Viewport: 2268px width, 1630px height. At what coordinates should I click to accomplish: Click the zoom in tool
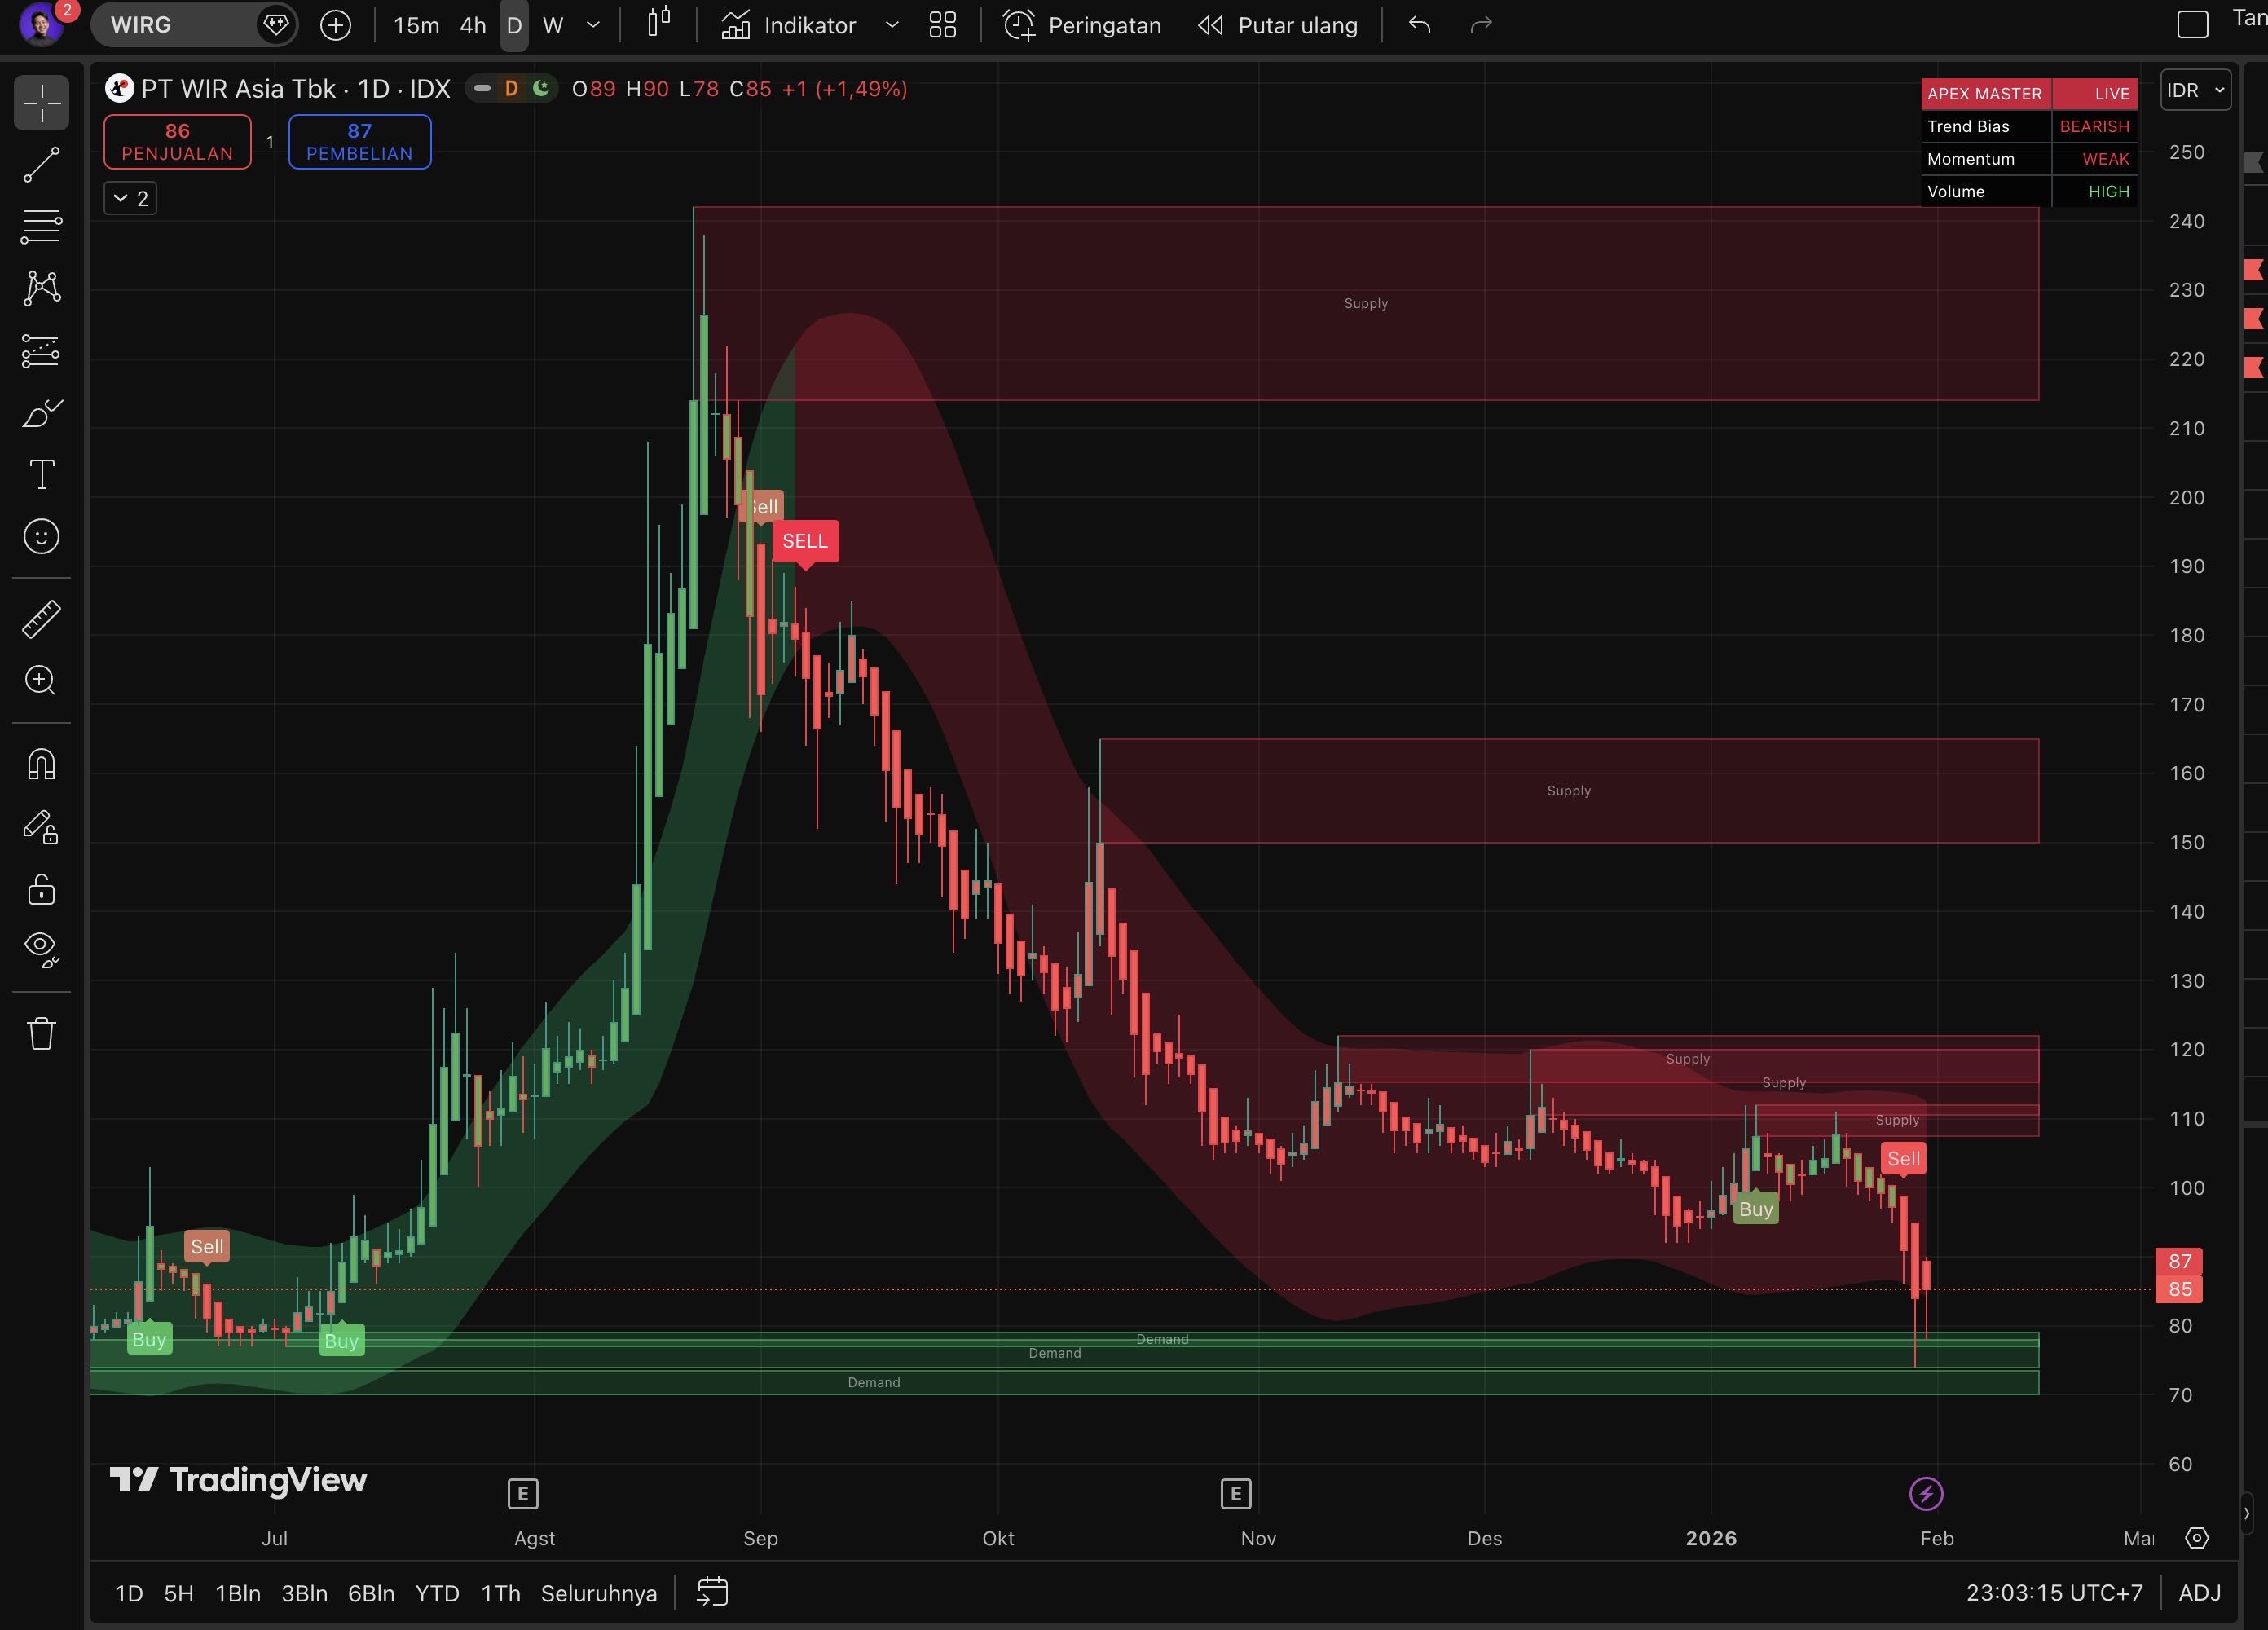(41, 681)
